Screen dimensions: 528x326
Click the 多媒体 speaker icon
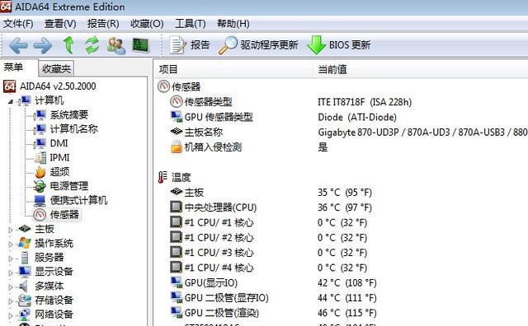pos(24,286)
